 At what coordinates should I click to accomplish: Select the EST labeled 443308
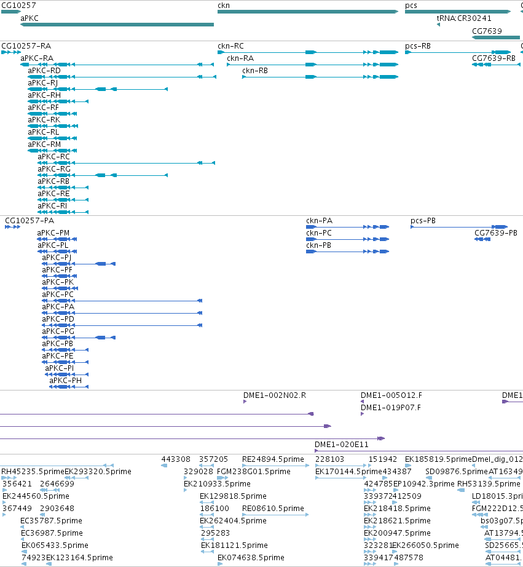[x=176, y=459]
